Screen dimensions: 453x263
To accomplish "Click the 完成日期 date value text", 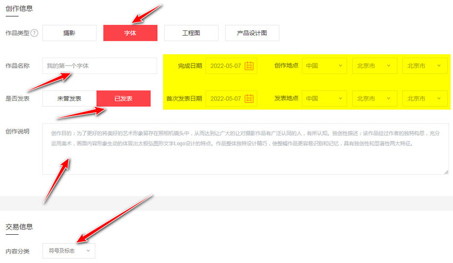I will (225, 66).
